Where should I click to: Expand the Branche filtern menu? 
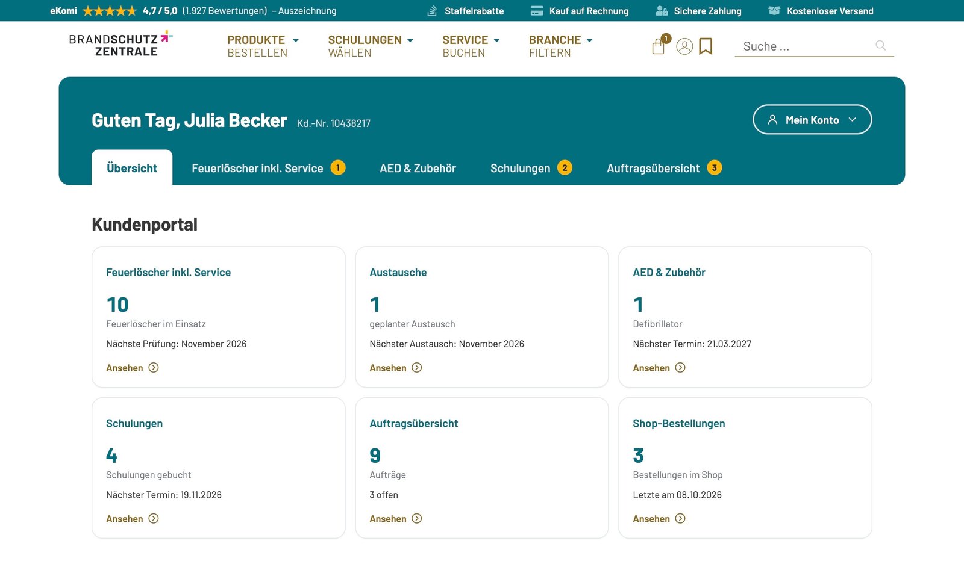[561, 46]
